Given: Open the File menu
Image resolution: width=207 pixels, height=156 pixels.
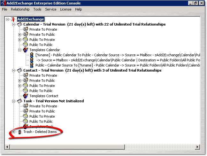Looking at the screenshot, I should [x=4, y=9].
